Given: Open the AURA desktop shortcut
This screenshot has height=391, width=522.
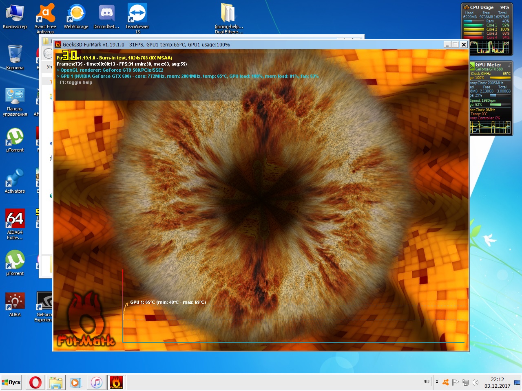Looking at the screenshot, I should click(15, 305).
